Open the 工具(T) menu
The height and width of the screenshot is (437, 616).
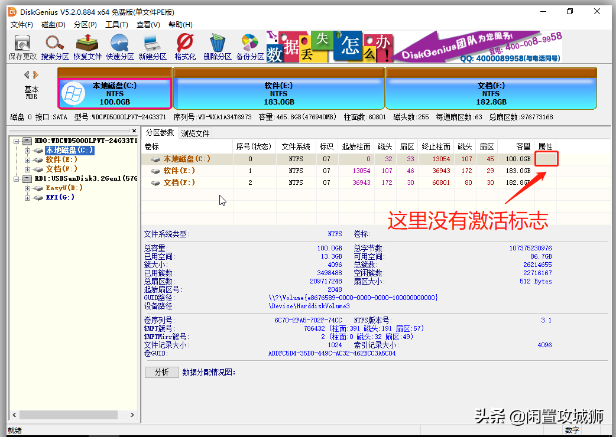[116, 25]
